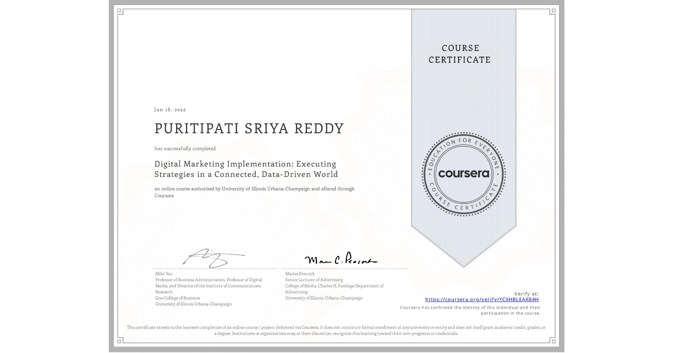674x353 pixels.
Task: Click the 'Verify at:' label
Action: pos(526,294)
